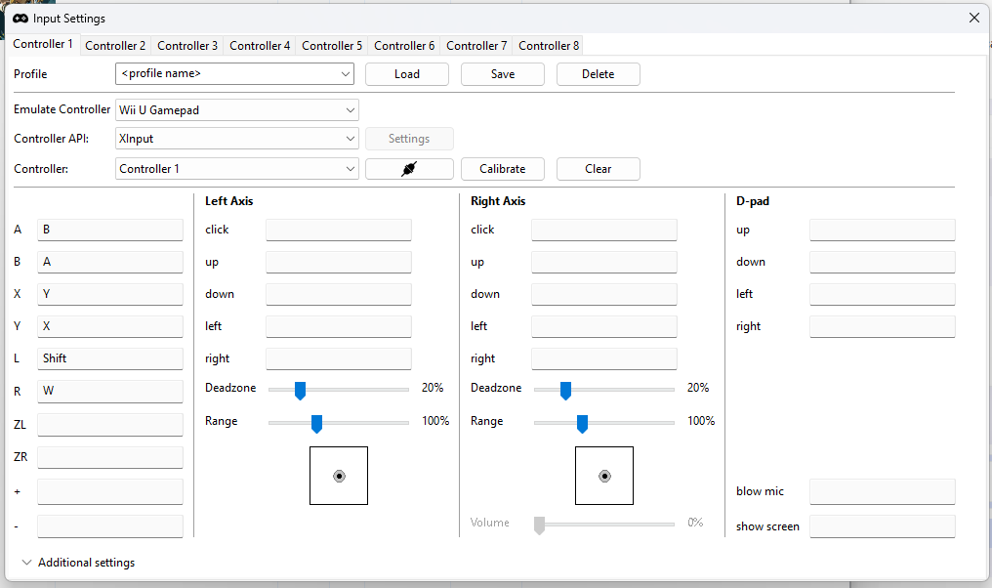Switch to Controller 8 tab

pos(549,46)
